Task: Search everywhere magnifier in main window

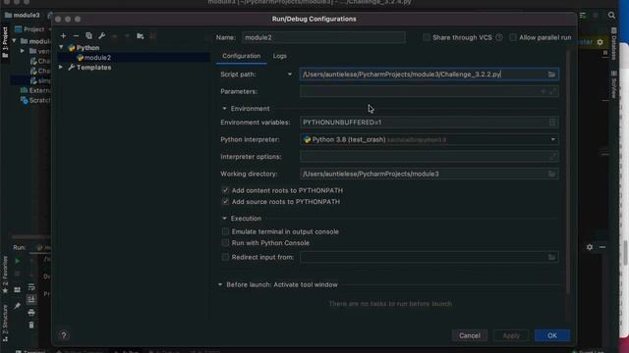Action: pos(611,16)
